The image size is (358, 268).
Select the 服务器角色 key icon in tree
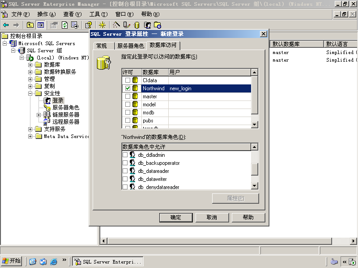pos(47,108)
